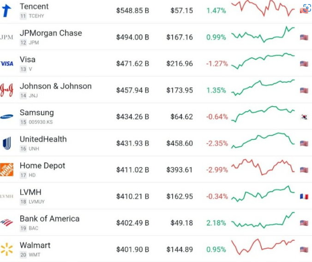This screenshot has width=312, height=262.
Task: Click the Bank of America logo
Action: point(7,223)
